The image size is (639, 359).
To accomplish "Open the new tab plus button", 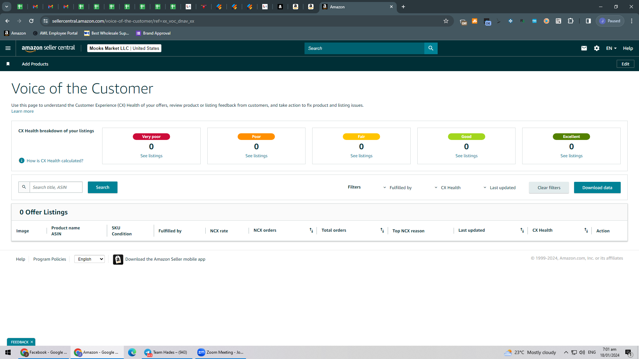I will (x=403, y=7).
